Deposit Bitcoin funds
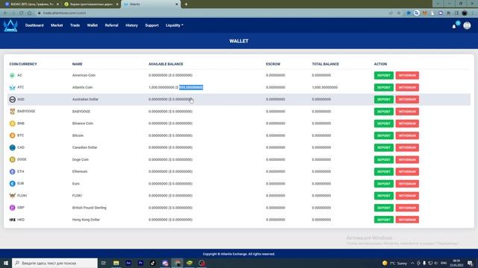The height and width of the screenshot is (268, 478). coord(384,135)
